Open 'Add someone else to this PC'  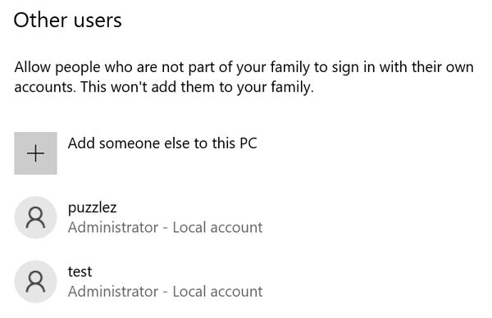[162, 143]
